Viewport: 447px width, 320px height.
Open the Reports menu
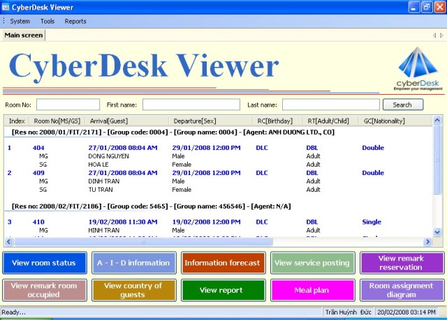pyautogui.click(x=75, y=21)
